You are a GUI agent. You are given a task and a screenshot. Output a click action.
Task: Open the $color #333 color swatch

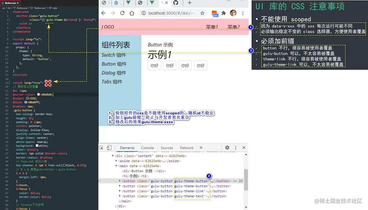coord(27,98)
